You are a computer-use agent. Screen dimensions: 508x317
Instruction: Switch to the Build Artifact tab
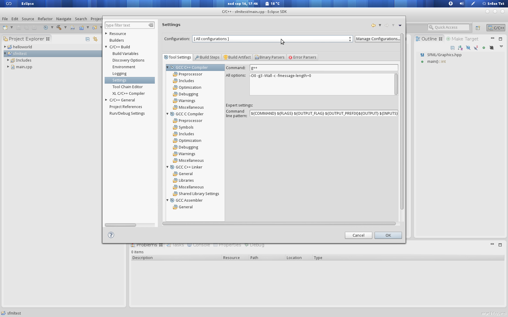point(237,57)
